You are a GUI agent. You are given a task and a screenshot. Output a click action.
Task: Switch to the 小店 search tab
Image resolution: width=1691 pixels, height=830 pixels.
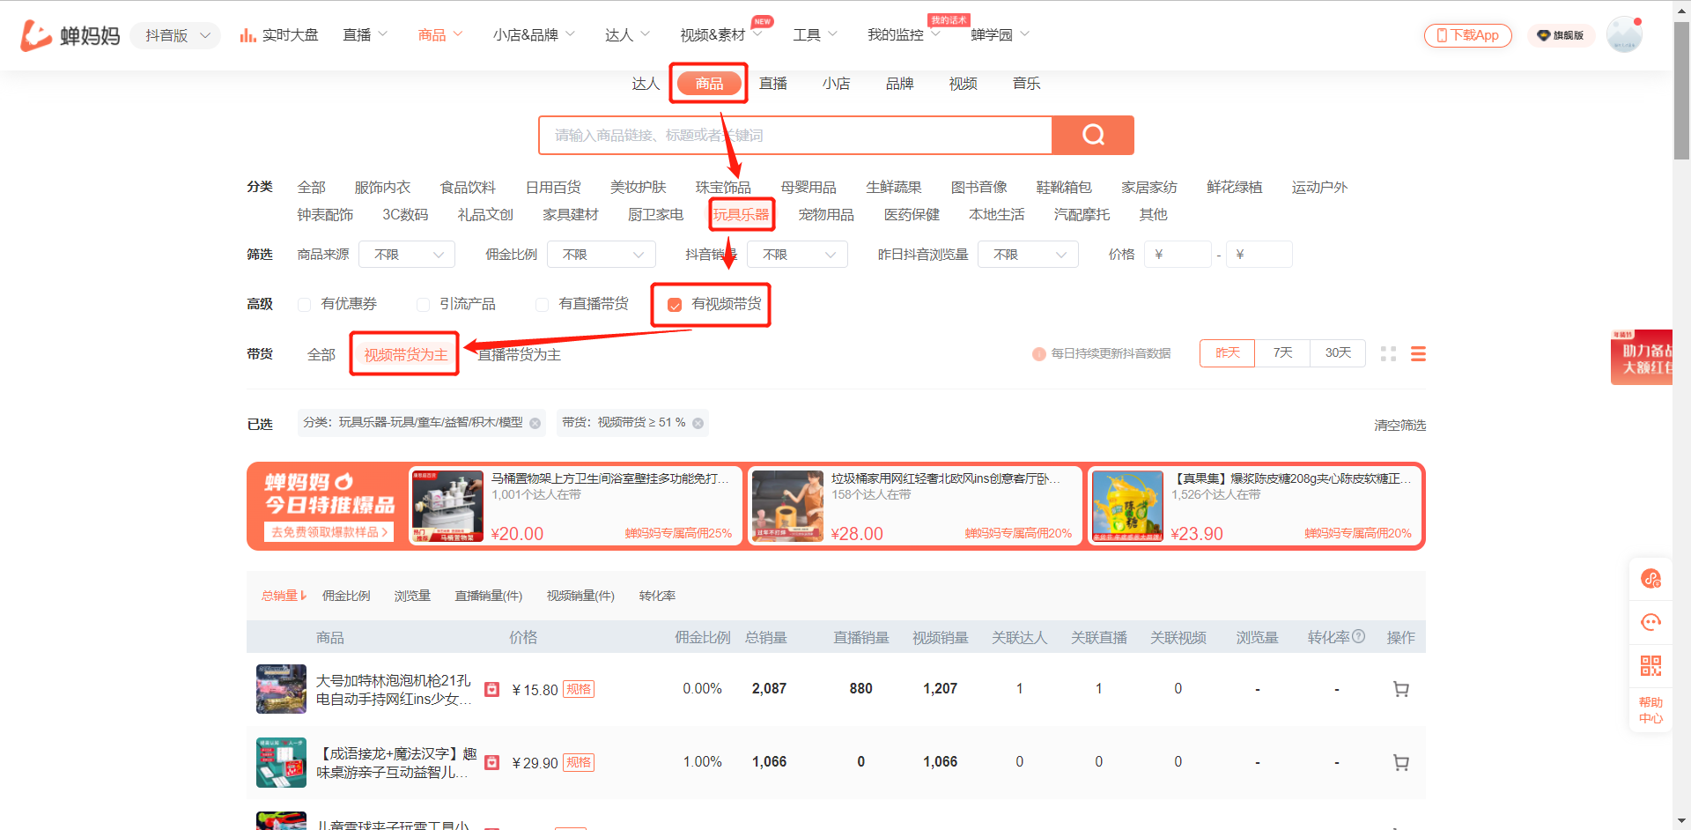(837, 84)
